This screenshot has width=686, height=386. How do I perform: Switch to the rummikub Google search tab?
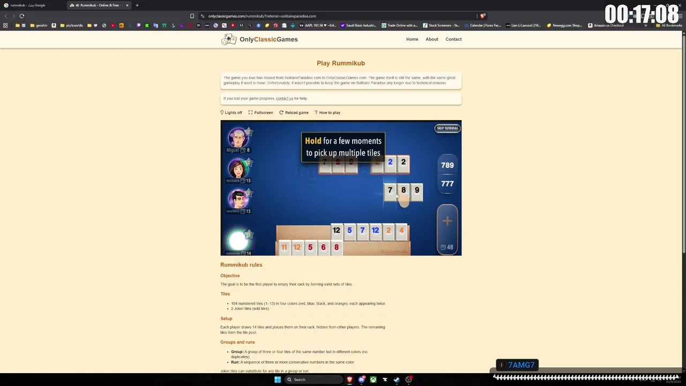pyautogui.click(x=32, y=5)
